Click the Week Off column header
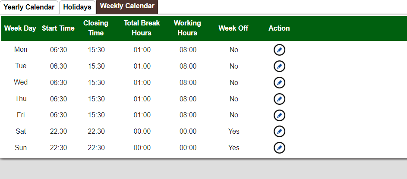Screen dimensions: 407x179 point(233,28)
